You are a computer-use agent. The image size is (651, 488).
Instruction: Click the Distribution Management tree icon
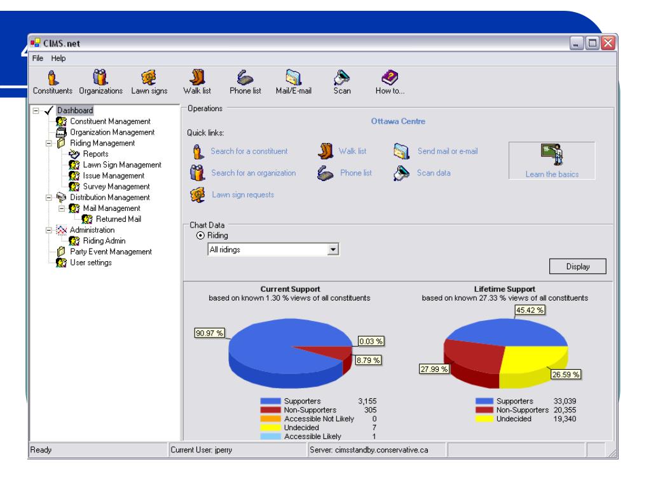pyautogui.click(x=61, y=198)
